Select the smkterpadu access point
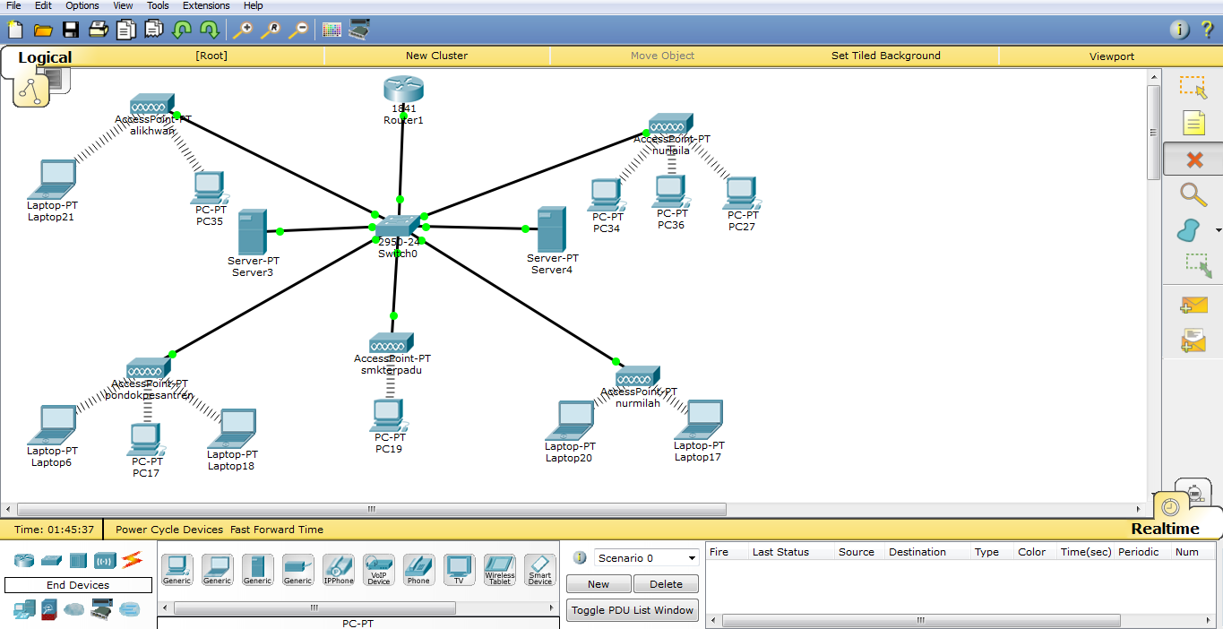1223x629 pixels. [x=391, y=342]
